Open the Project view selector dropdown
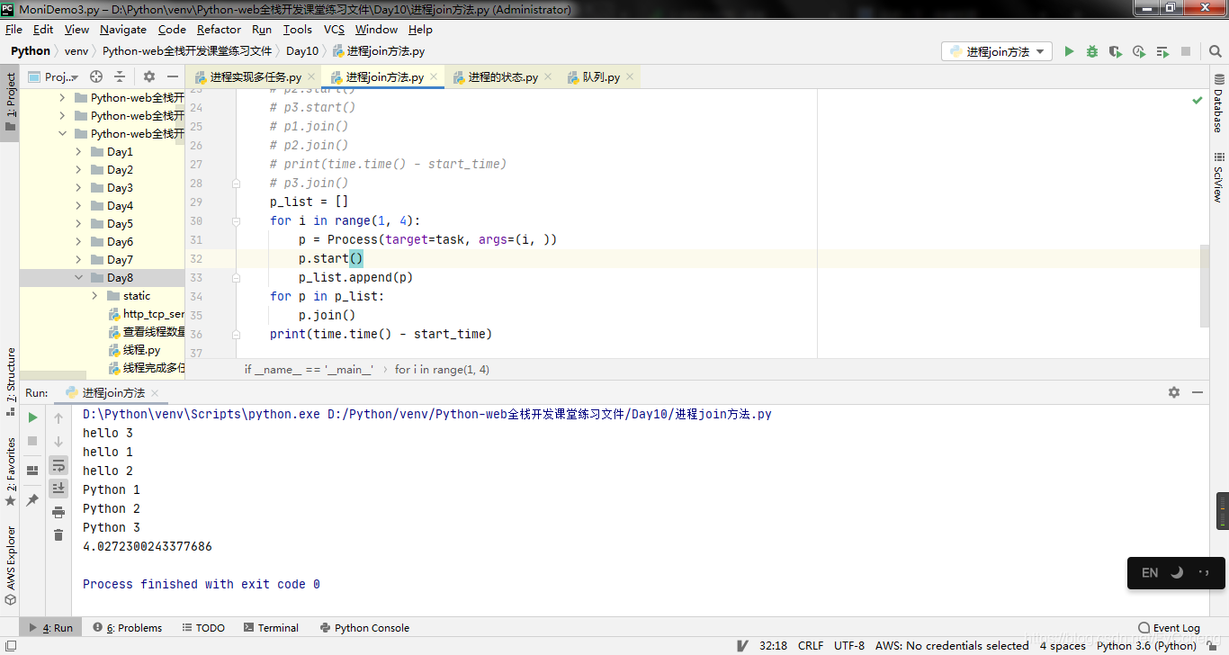Screen dimensions: 1229x655 pos(54,76)
